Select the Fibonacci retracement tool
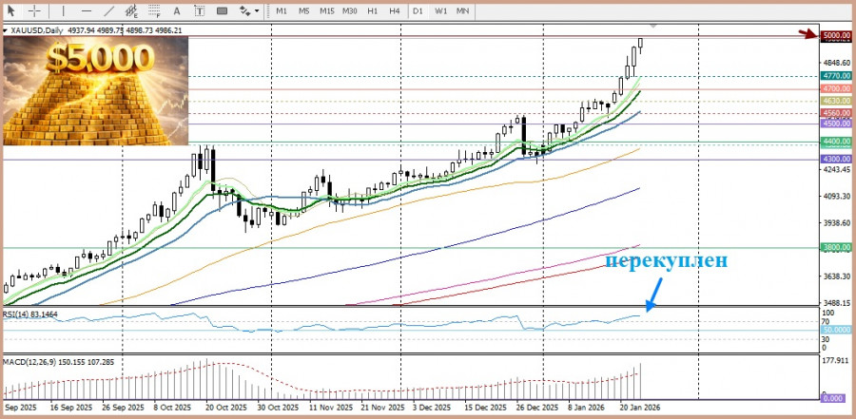Viewport: 856px width, 419px height. pos(154,10)
